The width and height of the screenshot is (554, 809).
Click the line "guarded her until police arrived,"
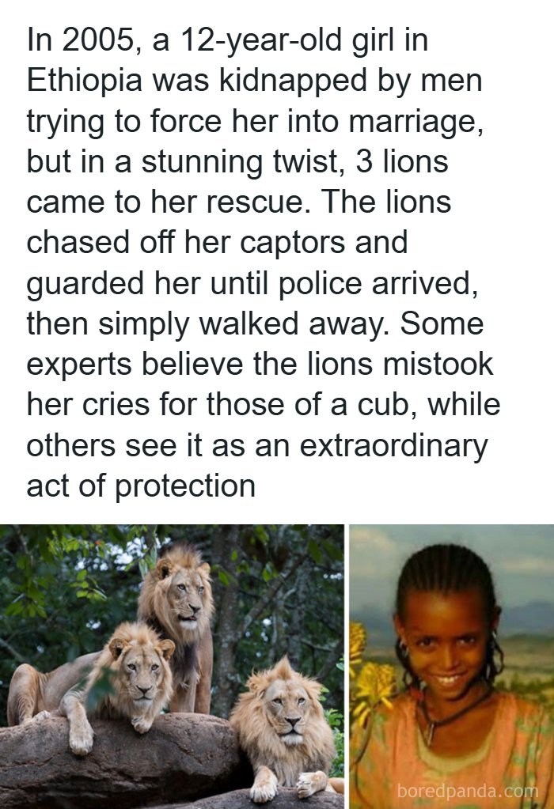(252, 282)
